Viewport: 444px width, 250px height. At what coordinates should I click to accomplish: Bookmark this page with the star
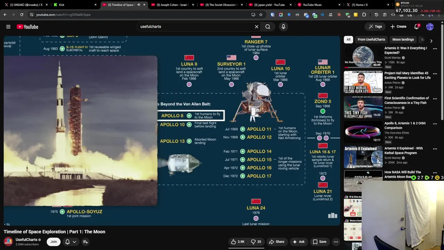[x=261, y=15]
